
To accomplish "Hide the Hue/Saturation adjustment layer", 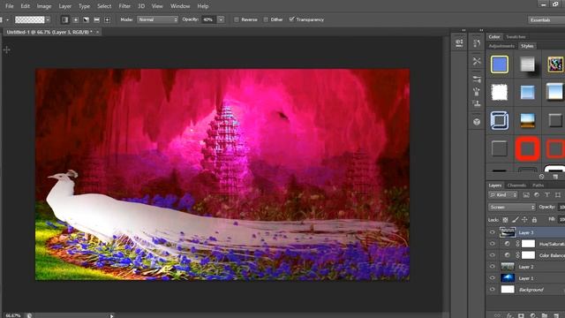I will pos(493,244).
